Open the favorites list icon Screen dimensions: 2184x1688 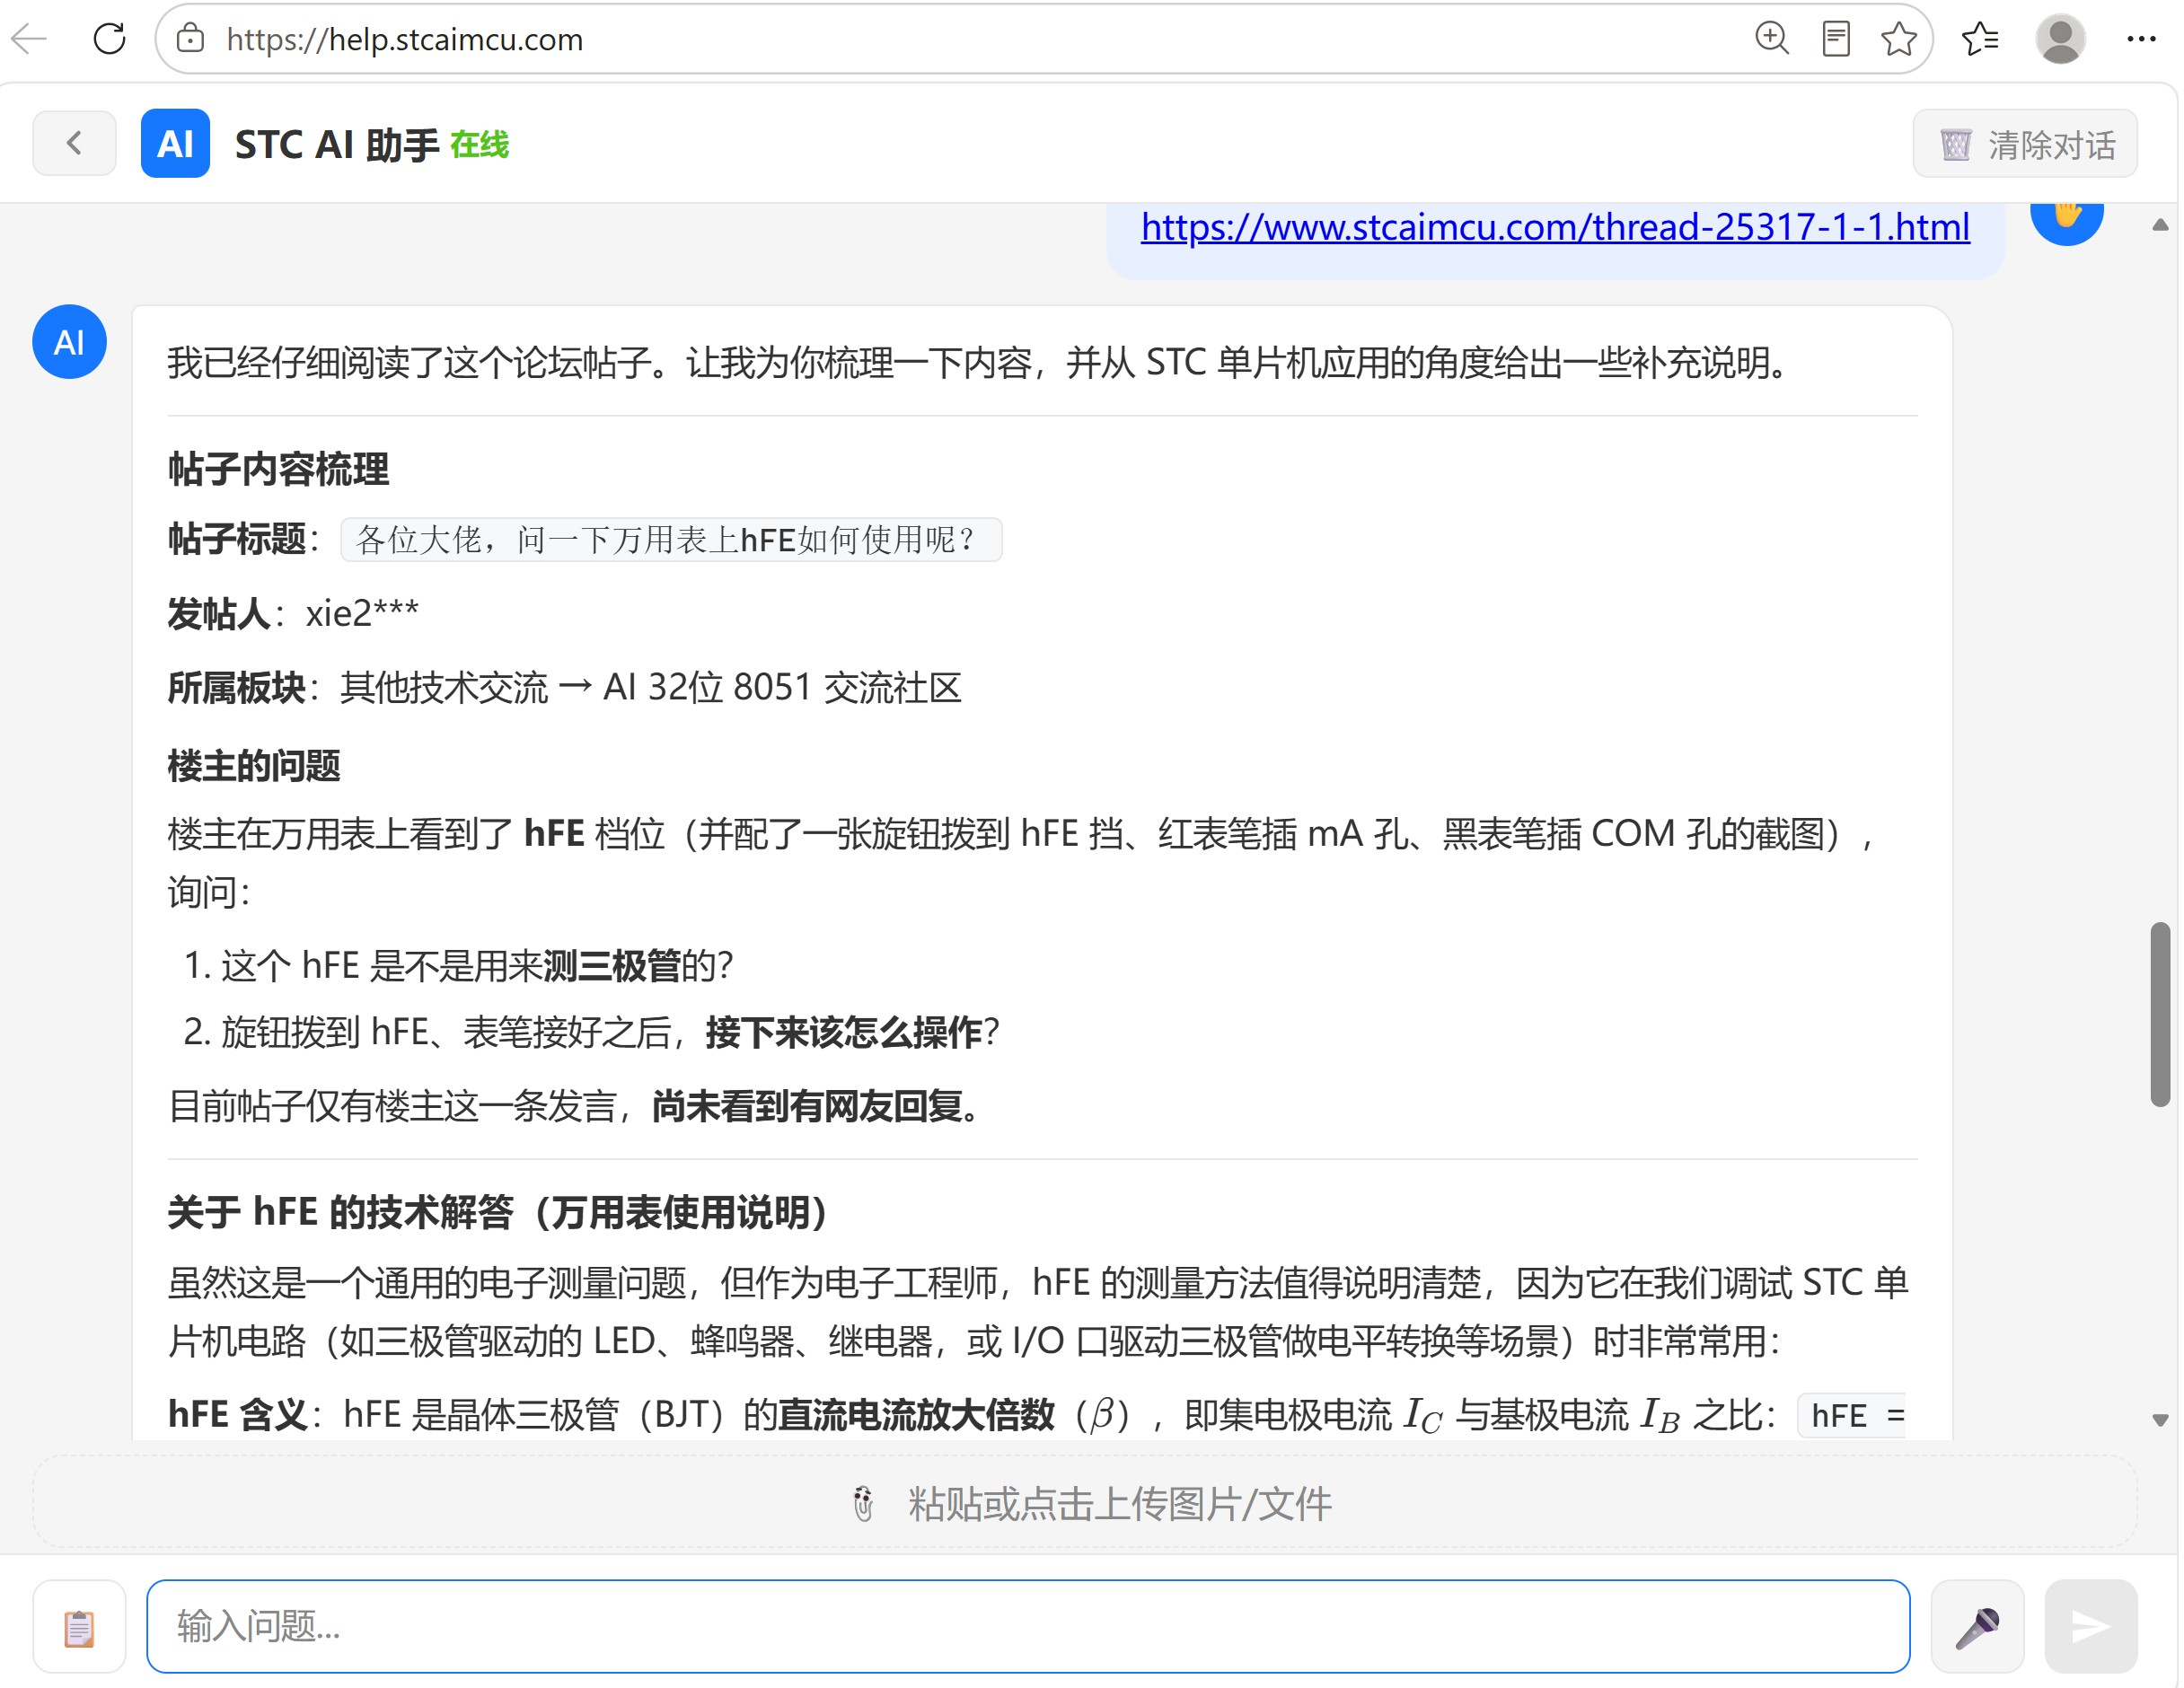pos(1979,39)
